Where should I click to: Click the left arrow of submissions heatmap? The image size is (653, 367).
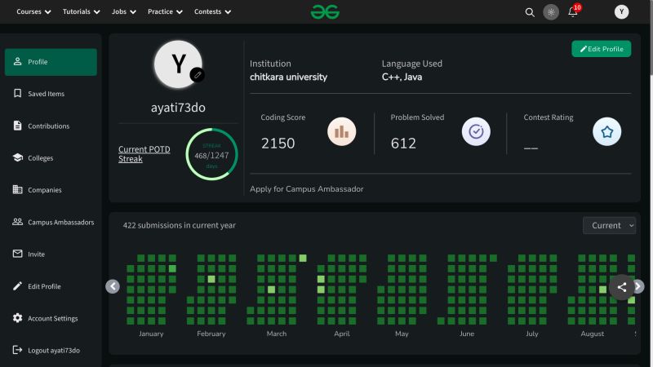(x=113, y=286)
